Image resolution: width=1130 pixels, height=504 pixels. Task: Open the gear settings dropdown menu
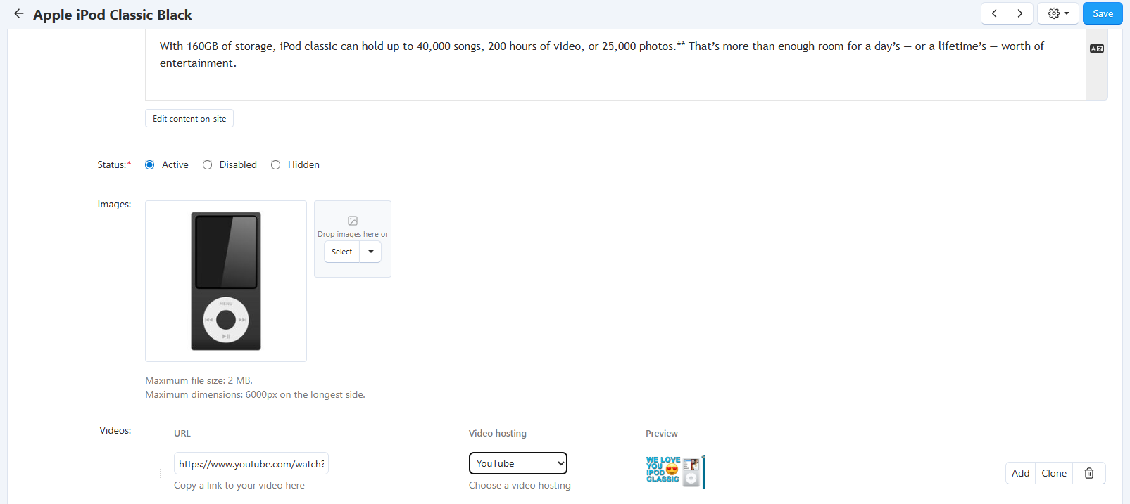pos(1058,13)
